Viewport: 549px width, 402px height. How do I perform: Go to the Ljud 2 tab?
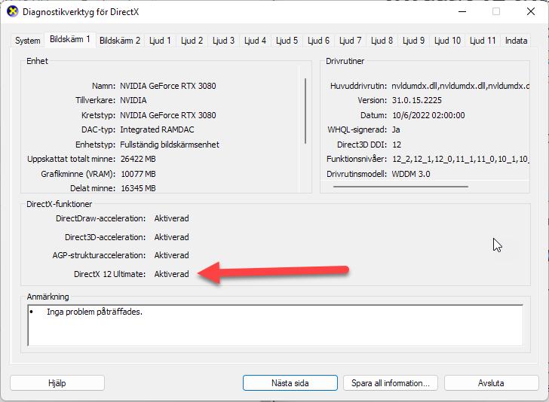[x=192, y=41]
